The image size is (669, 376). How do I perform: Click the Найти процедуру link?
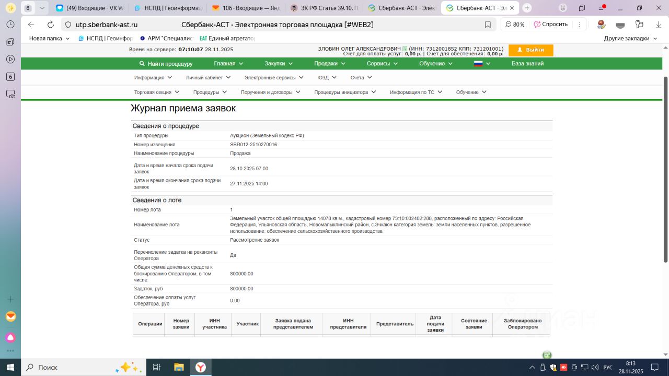coord(170,64)
